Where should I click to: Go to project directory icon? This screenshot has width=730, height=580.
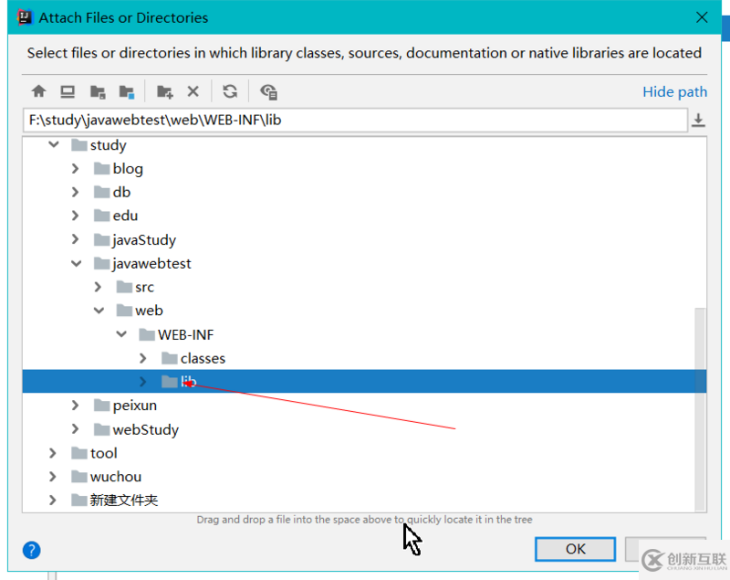98,91
